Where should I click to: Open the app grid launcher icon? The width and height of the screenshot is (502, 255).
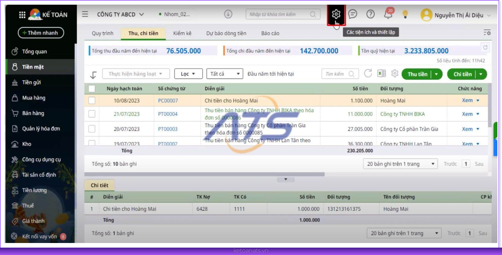click(22, 15)
